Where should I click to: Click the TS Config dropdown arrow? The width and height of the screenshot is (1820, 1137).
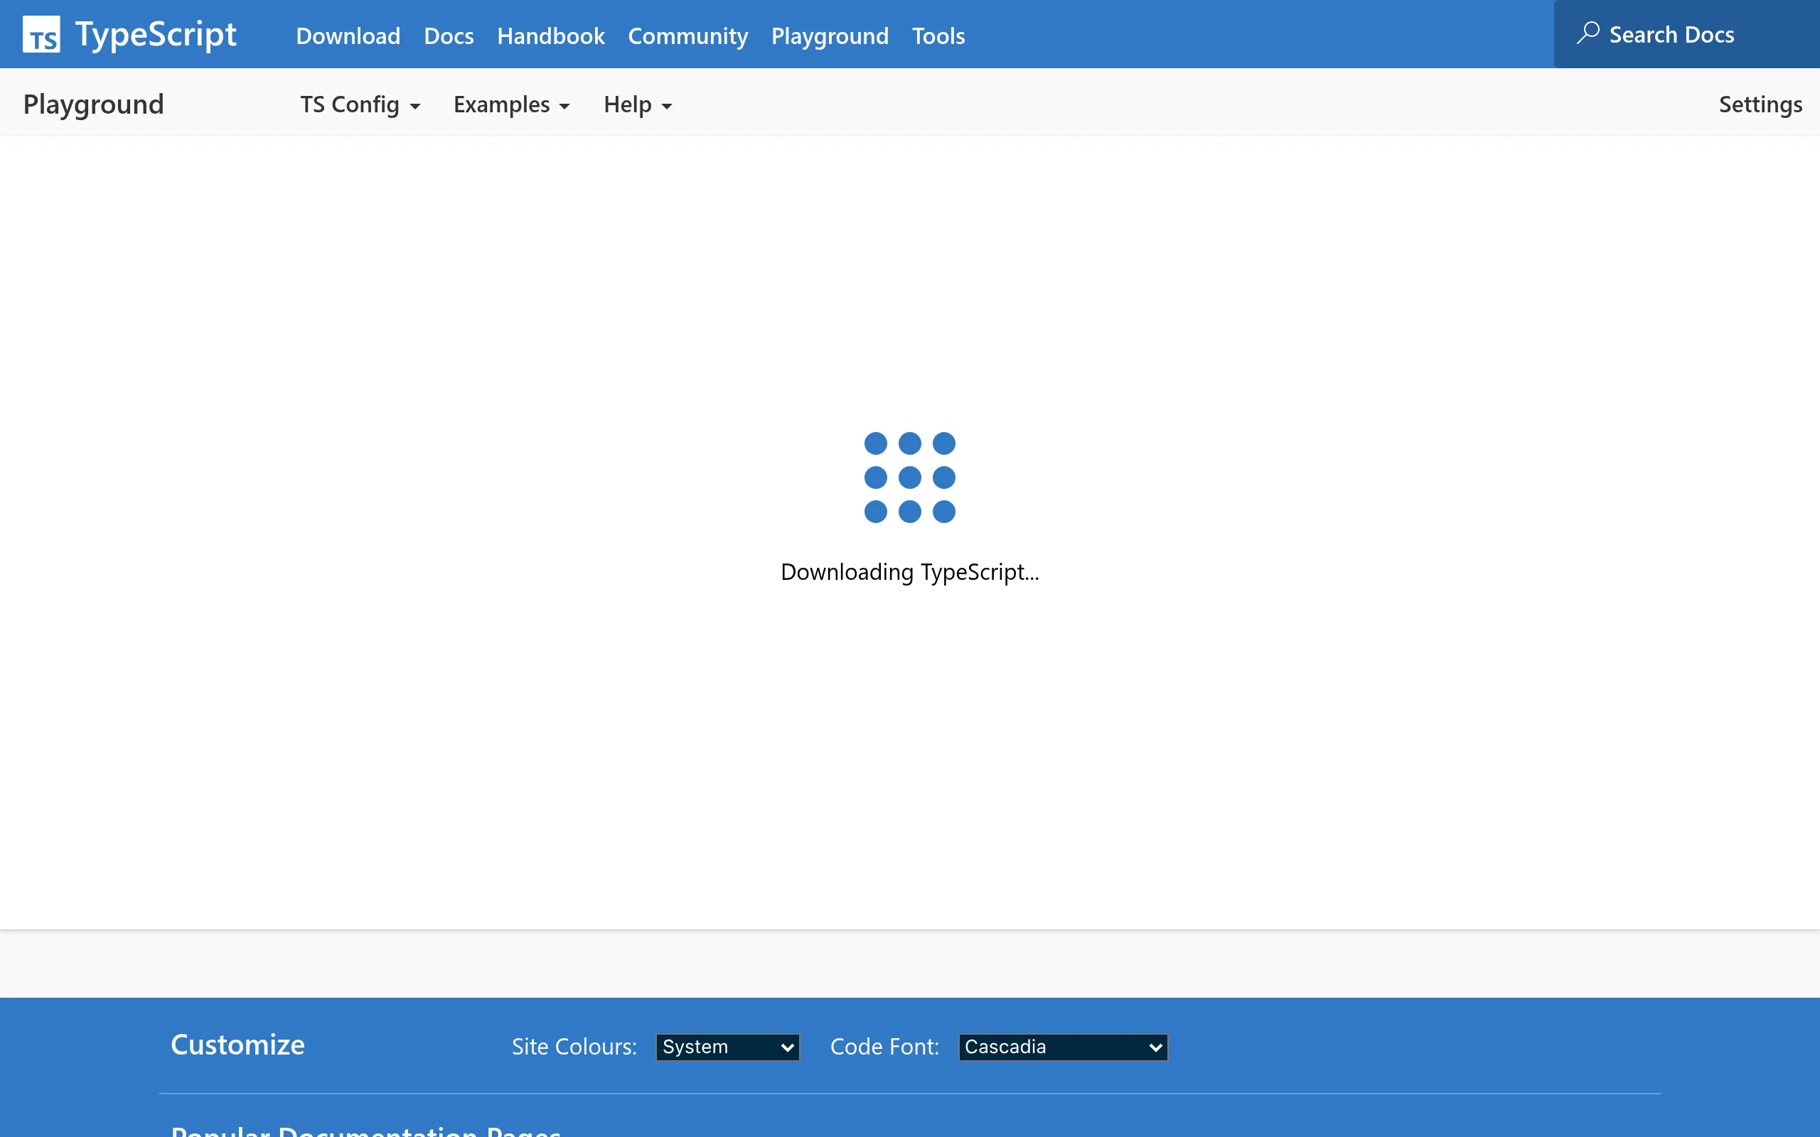click(x=415, y=106)
